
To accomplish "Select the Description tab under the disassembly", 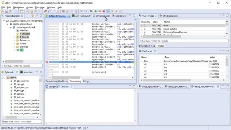I will 51,81.
